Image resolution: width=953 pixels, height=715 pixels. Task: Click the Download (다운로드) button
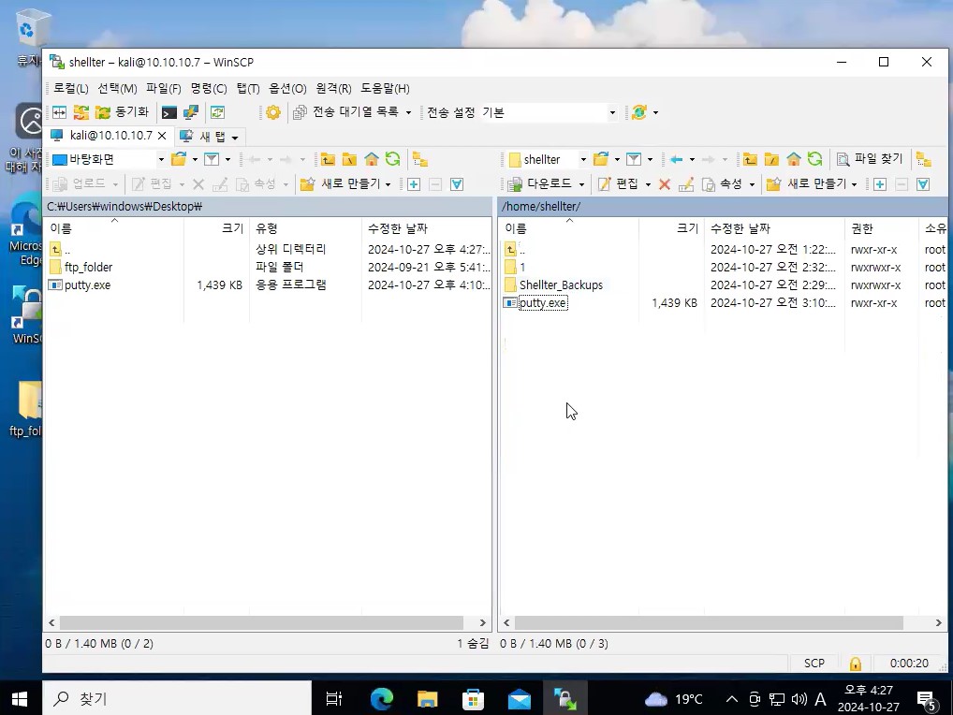click(540, 184)
